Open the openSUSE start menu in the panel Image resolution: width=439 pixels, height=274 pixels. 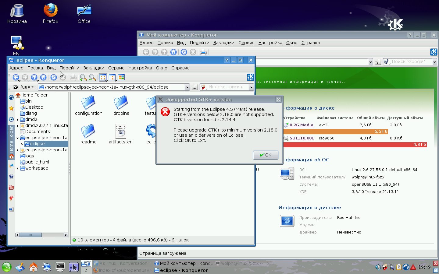(x=6, y=267)
